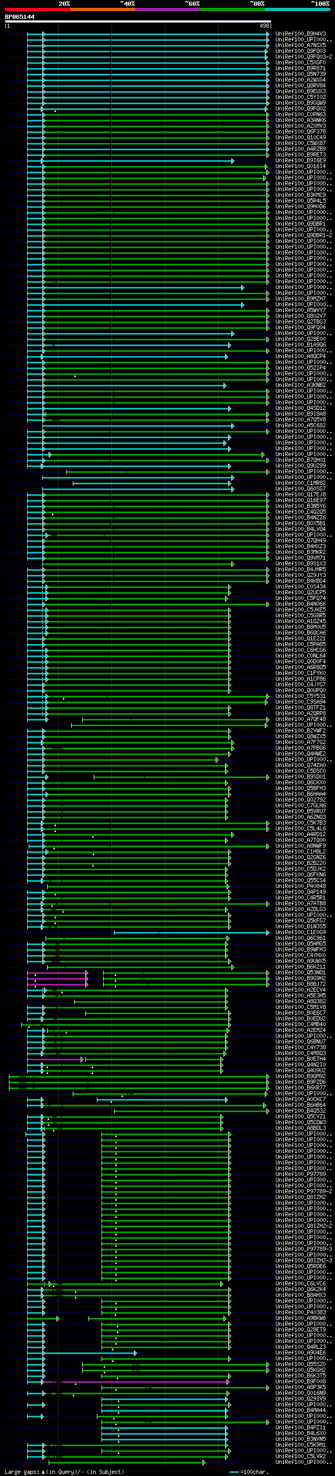
Task: Click hit label UniRef100_C9SA94
Action: [300, 702]
